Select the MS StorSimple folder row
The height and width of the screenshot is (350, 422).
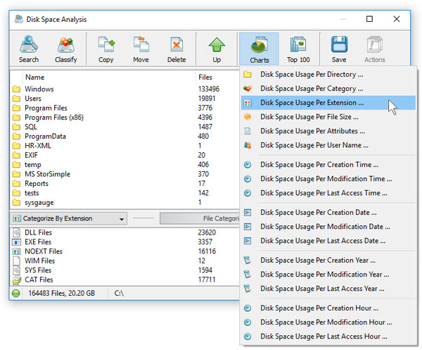[124, 174]
